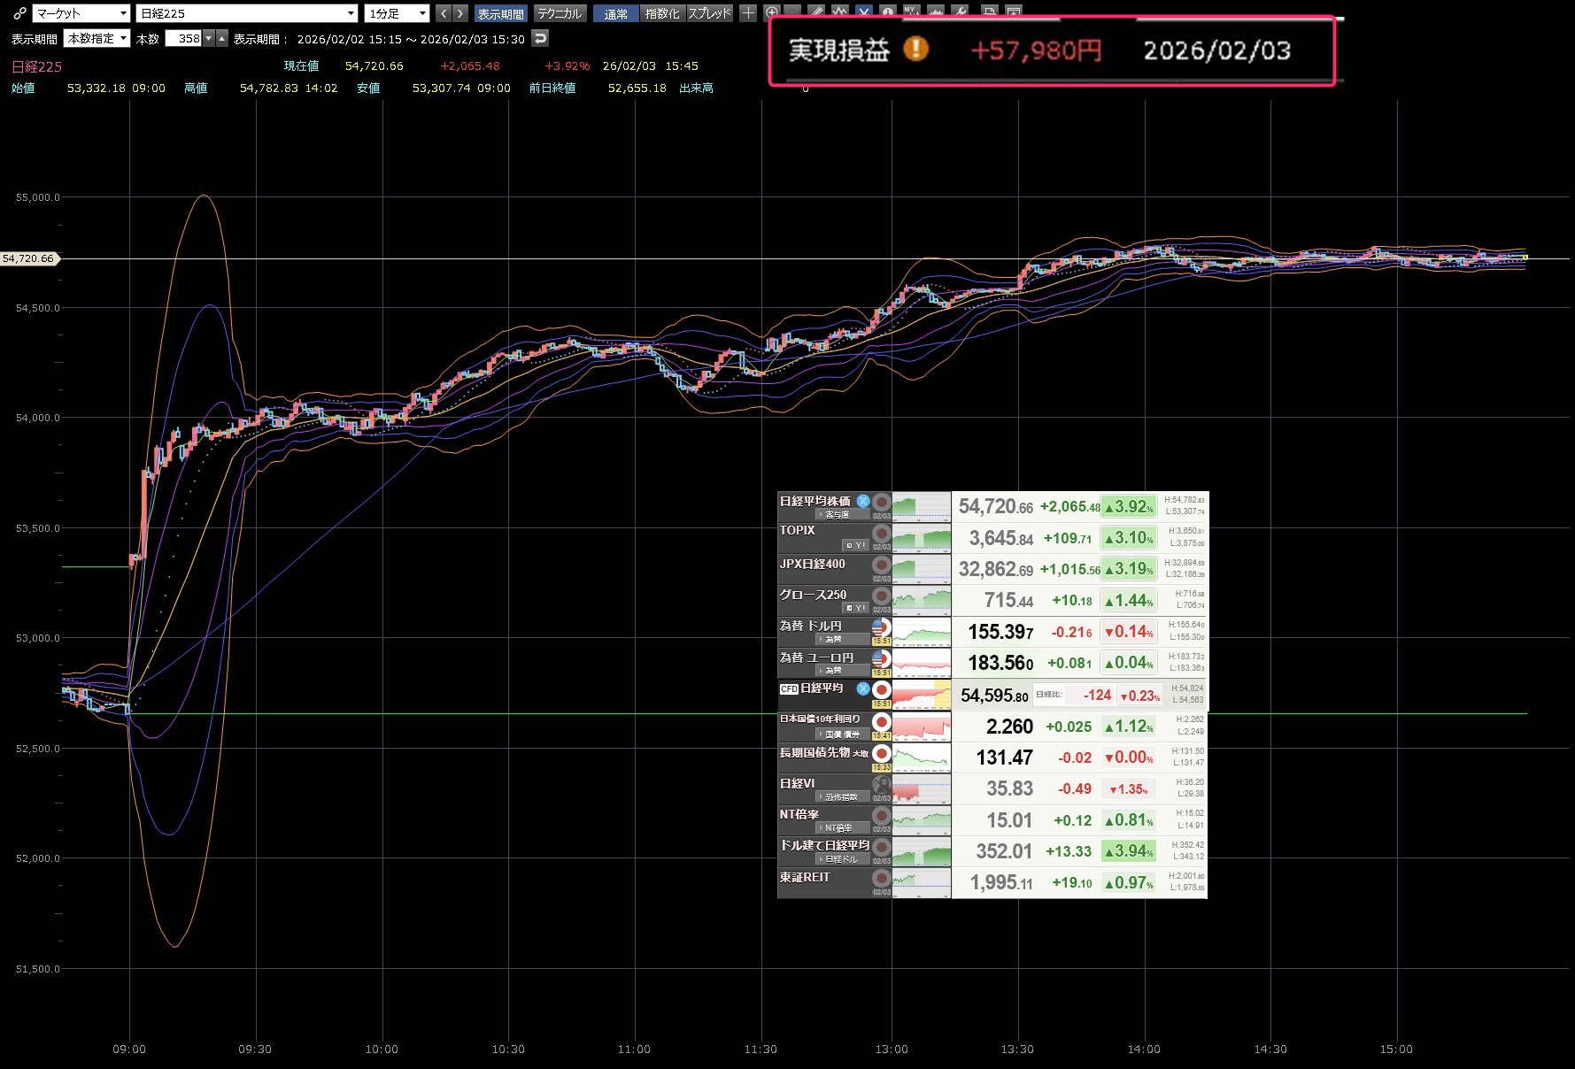Click the X icon next to 日経平均株価
The width and height of the screenshot is (1575, 1069).
(863, 501)
